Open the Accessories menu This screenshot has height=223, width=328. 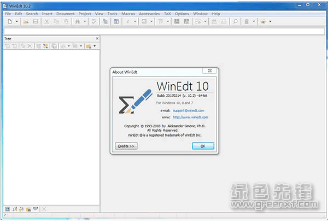pyautogui.click(x=149, y=14)
